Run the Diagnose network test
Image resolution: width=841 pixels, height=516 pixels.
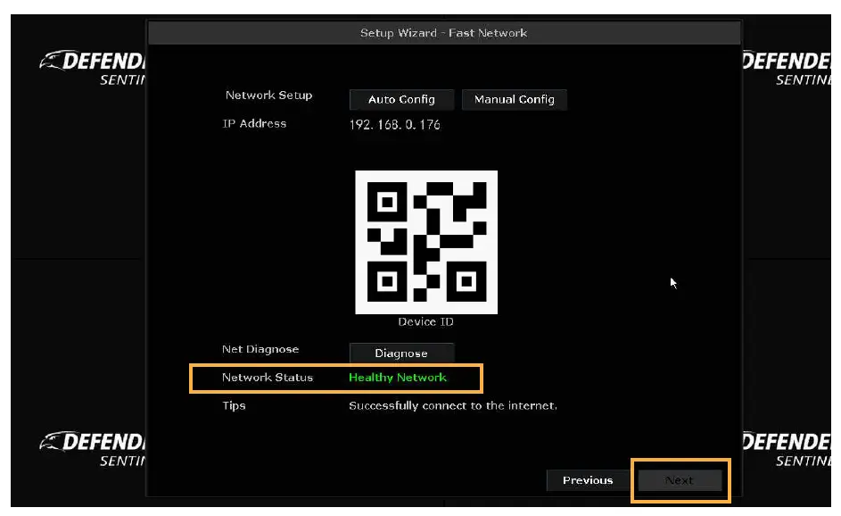401,354
